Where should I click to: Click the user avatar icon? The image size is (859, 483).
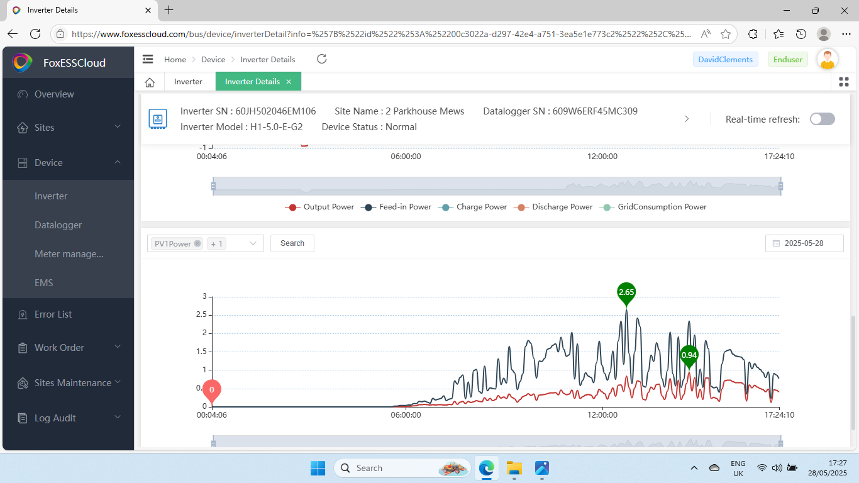coord(828,59)
